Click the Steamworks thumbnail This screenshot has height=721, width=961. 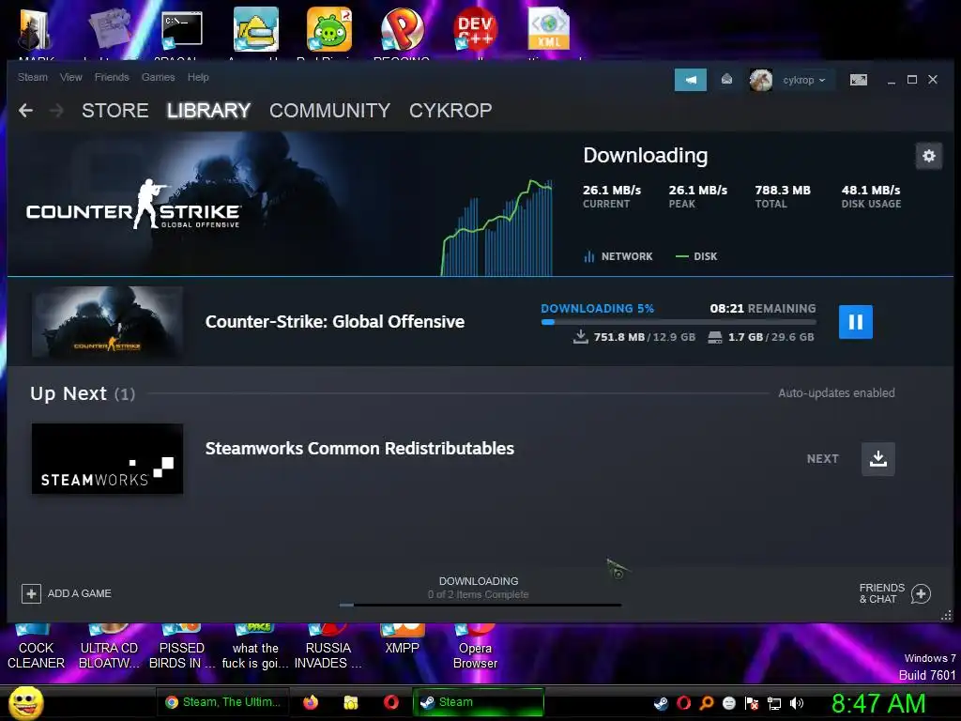click(x=107, y=458)
